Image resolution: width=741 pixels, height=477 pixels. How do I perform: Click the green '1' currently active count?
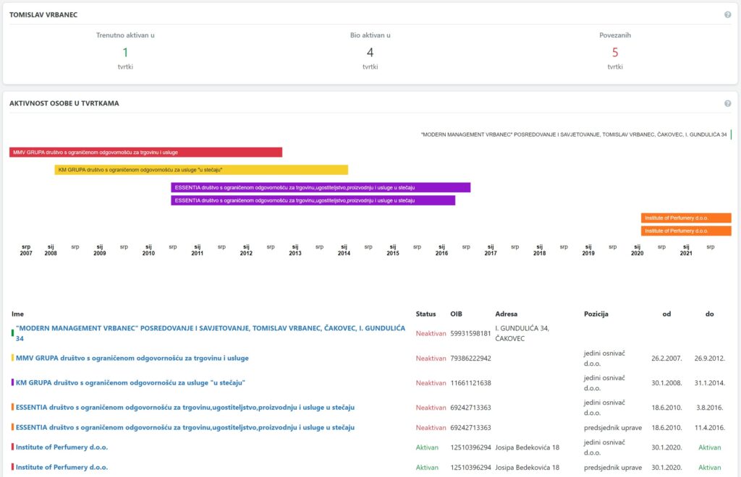click(x=125, y=52)
